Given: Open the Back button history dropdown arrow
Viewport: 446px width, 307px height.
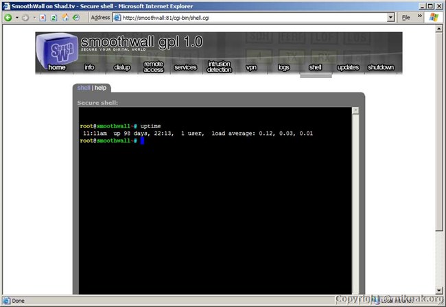Looking at the screenshot, I should point(17,18).
